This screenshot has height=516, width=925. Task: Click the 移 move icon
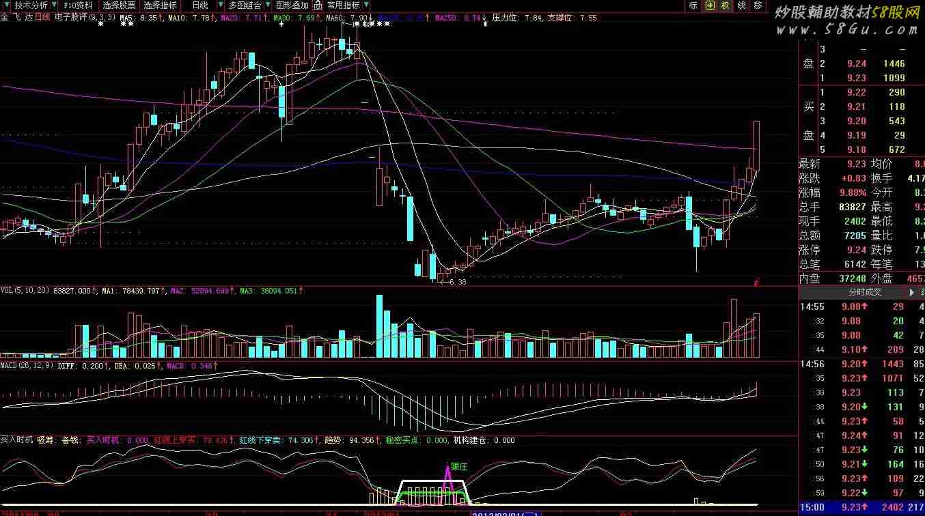(758, 5)
